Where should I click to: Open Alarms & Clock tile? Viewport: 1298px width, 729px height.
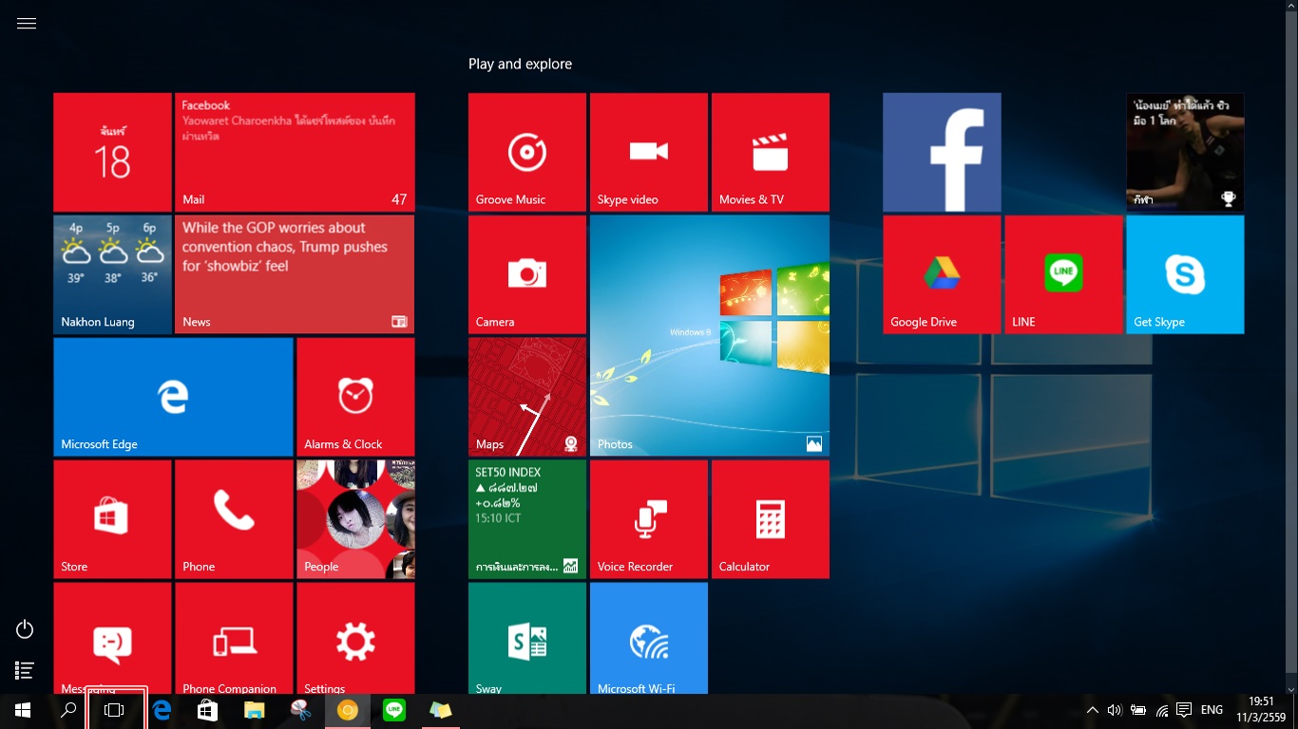coord(355,397)
